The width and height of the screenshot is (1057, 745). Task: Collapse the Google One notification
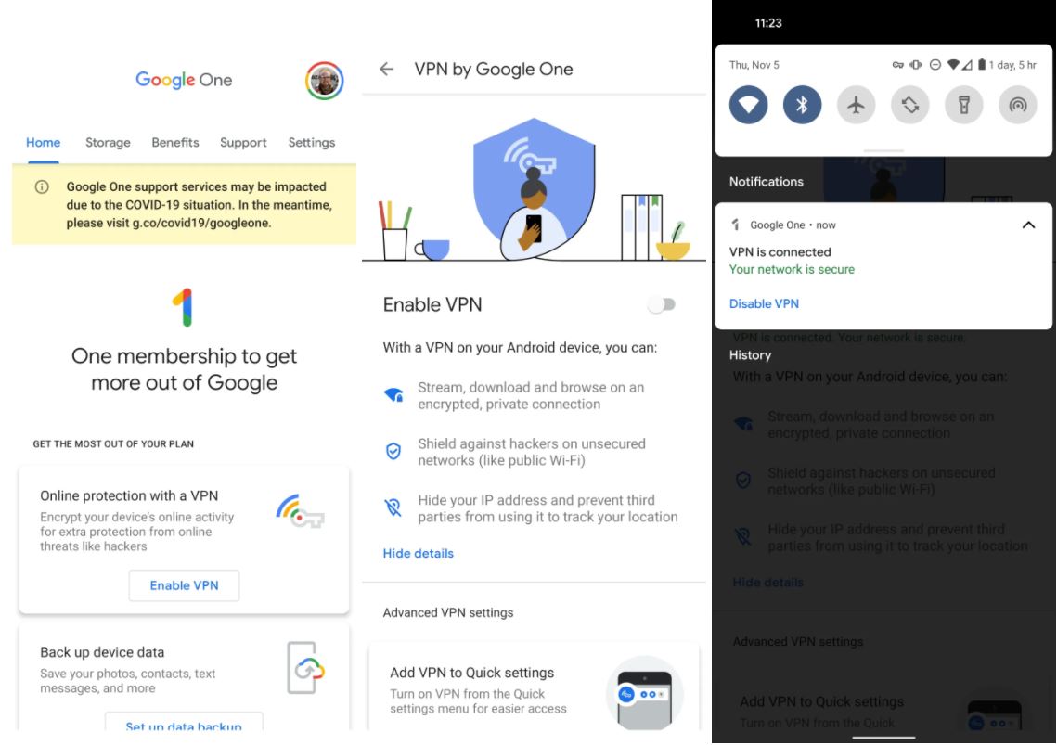1028,225
